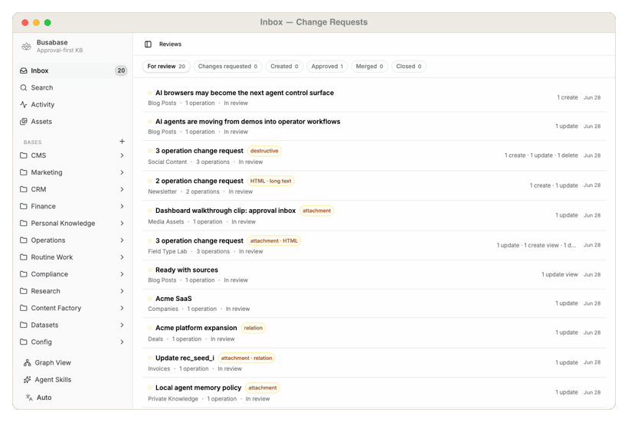Expand the Config base chevron
Image resolution: width=628 pixels, height=422 pixels.
tap(123, 342)
